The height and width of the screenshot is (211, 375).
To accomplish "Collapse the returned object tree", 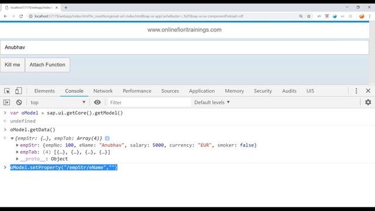I will coord(12,138).
